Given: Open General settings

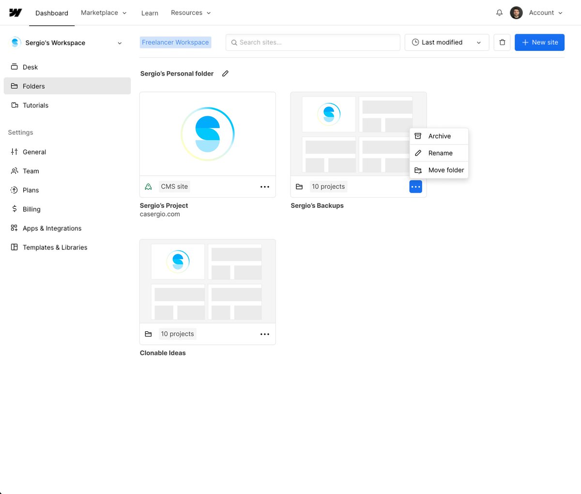Looking at the screenshot, I should pos(67,152).
